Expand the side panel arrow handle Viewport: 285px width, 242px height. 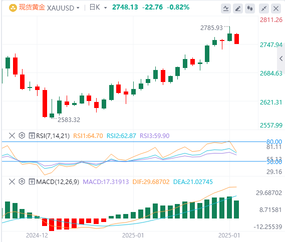pos(281,58)
